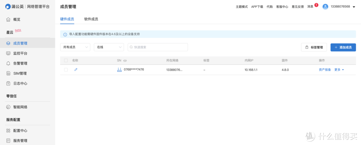Click the SIM管理 card icon
This screenshot has width=361, height=145.
8,74
